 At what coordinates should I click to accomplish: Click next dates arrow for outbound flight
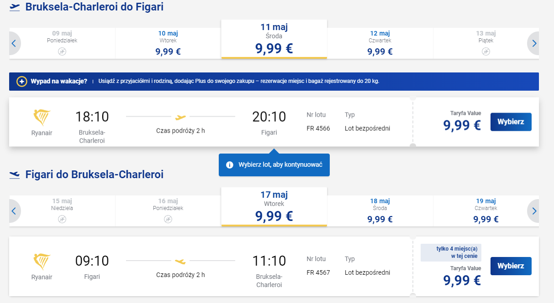click(533, 44)
